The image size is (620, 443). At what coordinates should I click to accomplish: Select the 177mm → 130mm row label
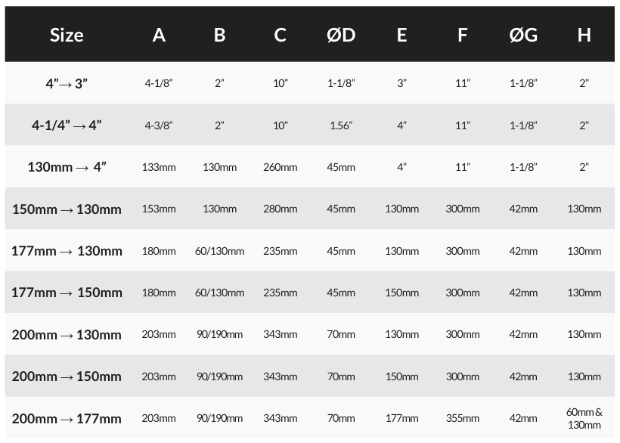click(67, 251)
